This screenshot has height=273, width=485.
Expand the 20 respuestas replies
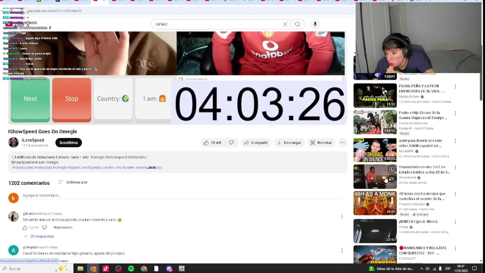tap(39, 236)
